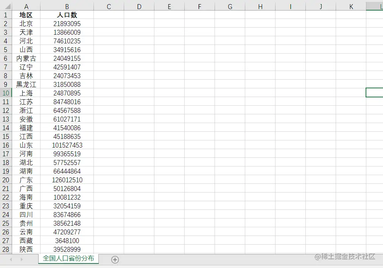Select the 福建 cell

(26, 128)
